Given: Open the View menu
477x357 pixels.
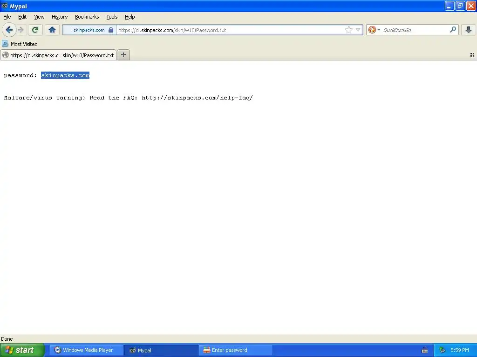Looking at the screenshot, I should pyautogui.click(x=39, y=17).
